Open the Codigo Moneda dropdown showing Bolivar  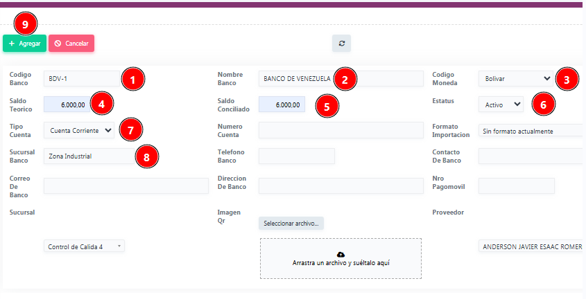click(x=515, y=79)
